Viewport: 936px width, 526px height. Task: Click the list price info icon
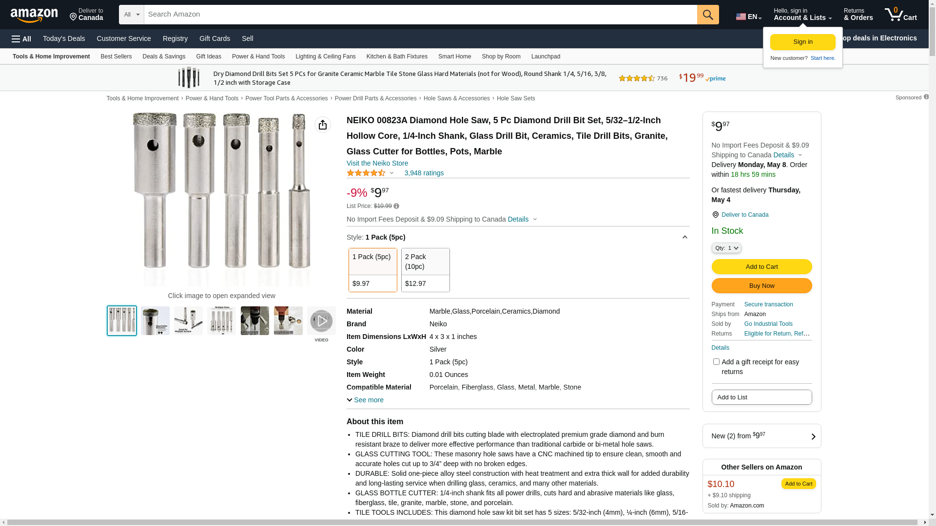(396, 206)
